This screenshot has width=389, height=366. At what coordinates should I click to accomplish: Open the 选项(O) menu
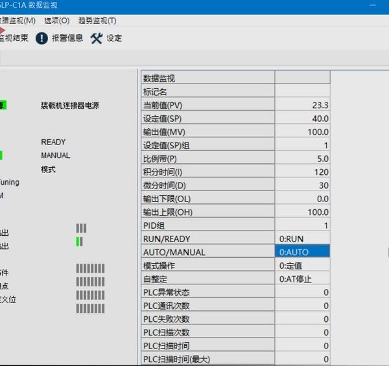click(x=56, y=21)
